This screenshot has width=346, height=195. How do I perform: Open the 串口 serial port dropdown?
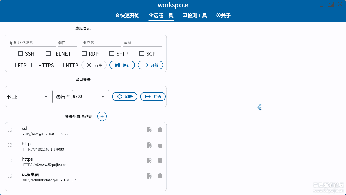35,96
